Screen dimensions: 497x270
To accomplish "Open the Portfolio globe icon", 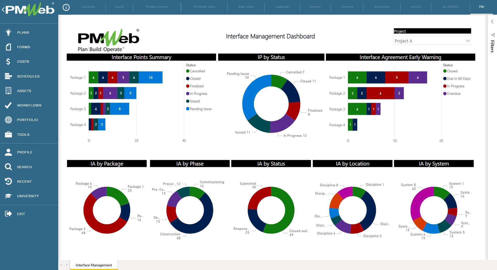I will click(8, 120).
